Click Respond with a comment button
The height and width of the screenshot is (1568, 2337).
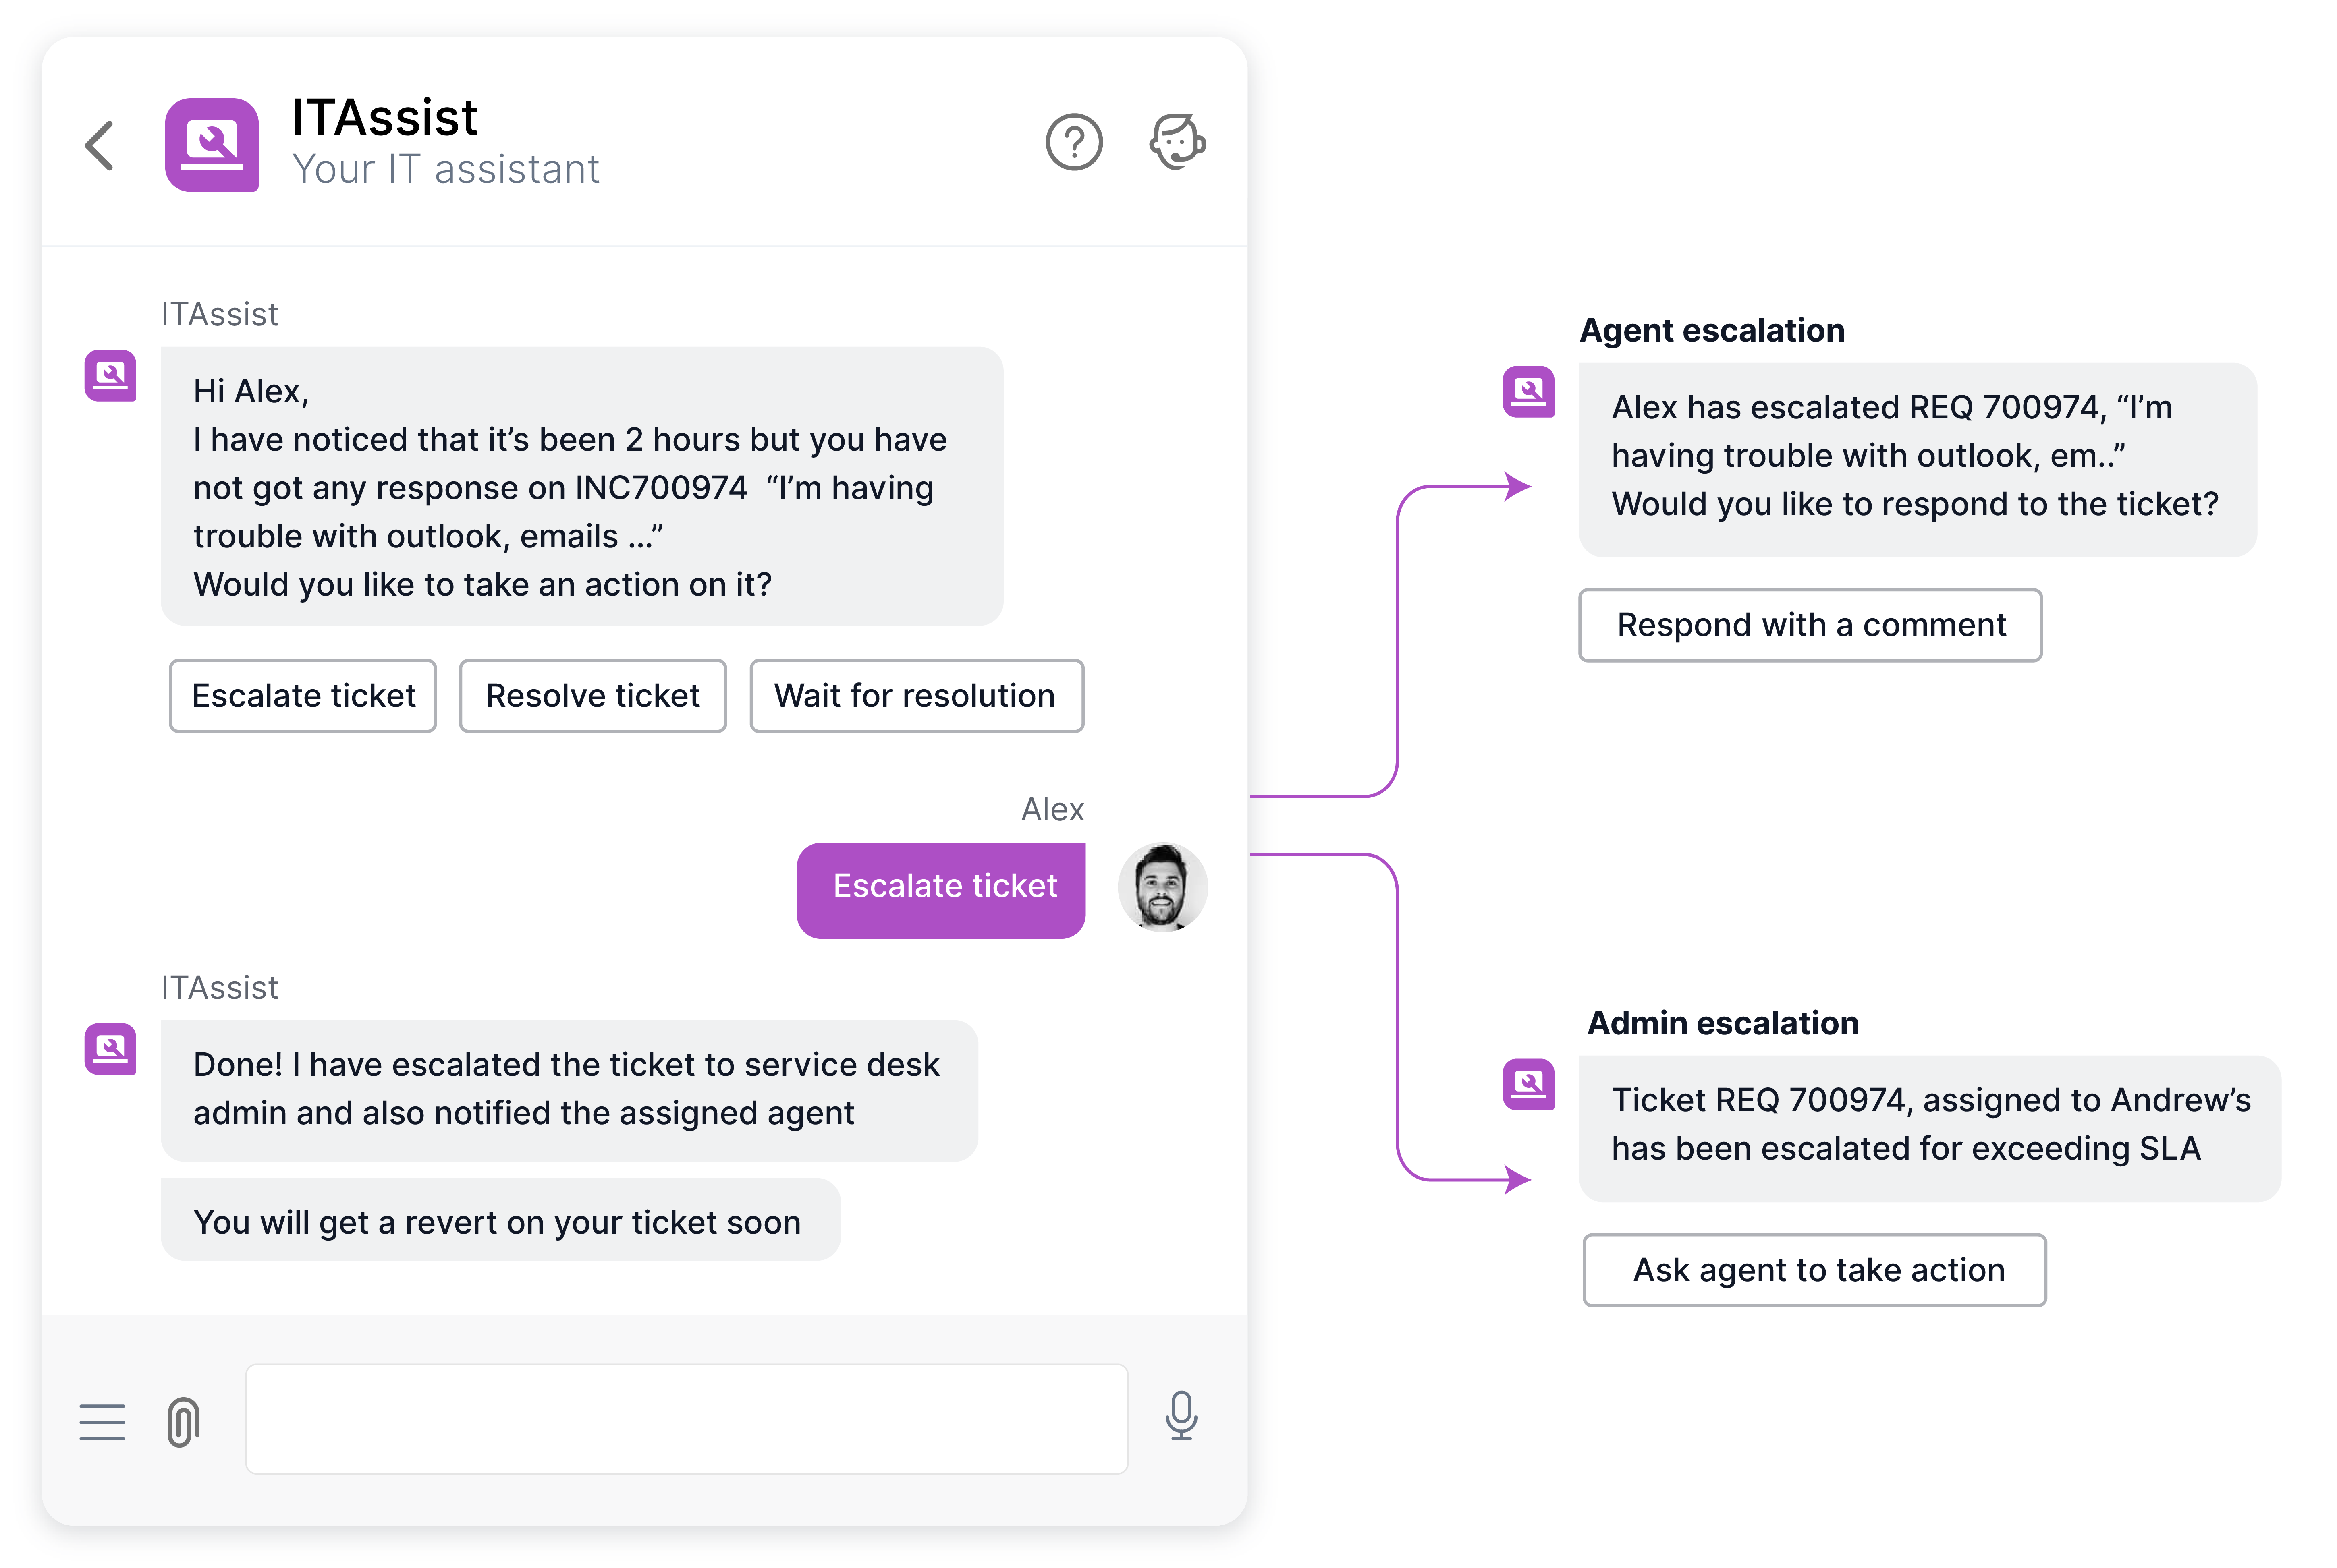1810,625
